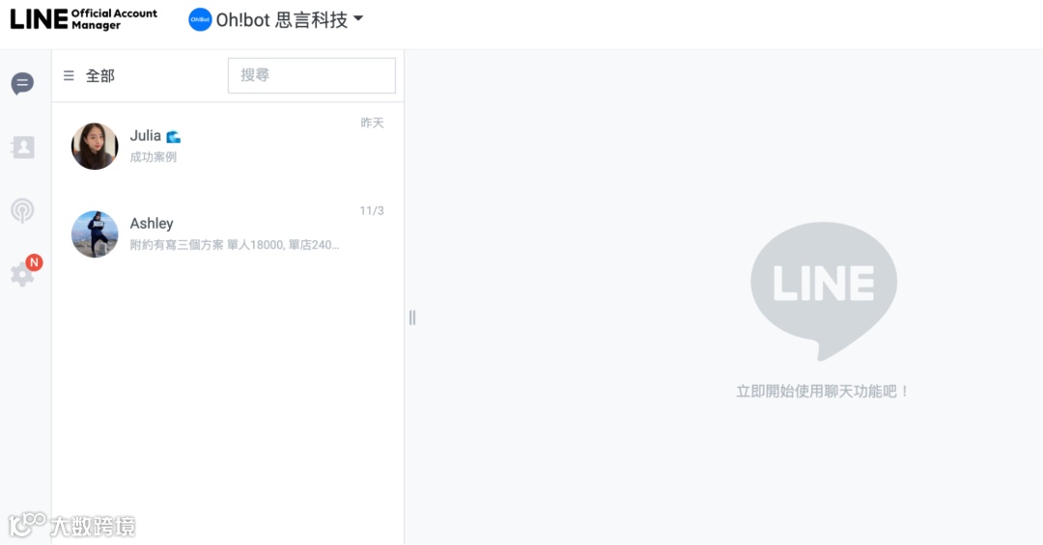Expand the Oh!bot 思言科技 account dropdown arrow
Image resolution: width=1043 pixels, height=545 pixels.
pos(358,18)
